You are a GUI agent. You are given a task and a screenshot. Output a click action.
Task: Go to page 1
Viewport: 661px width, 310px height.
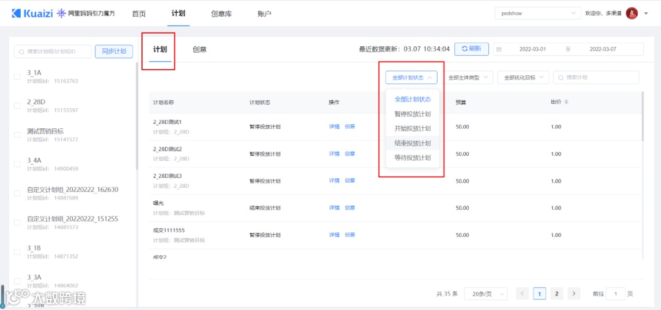[540, 293]
